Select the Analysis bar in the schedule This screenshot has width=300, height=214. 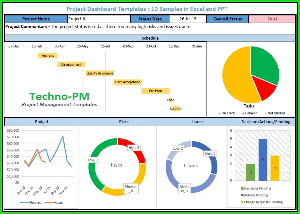(48, 56)
